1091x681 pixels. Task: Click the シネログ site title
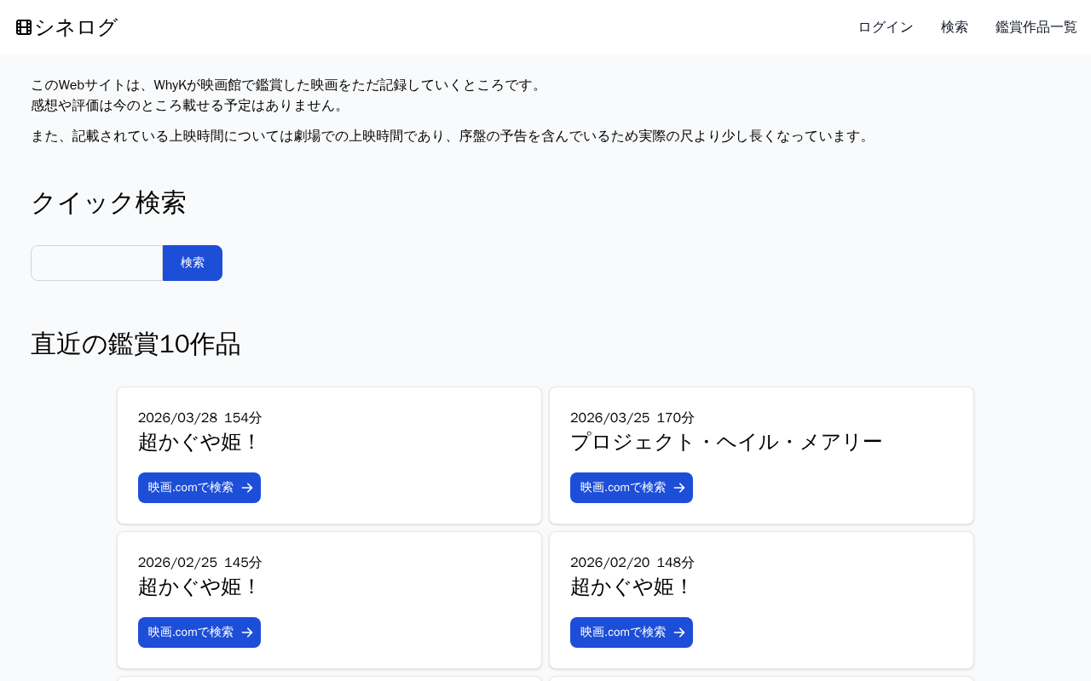pyautogui.click(x=76, y=27)
